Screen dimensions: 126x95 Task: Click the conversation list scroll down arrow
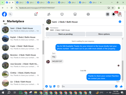click(x=43, y=89)
